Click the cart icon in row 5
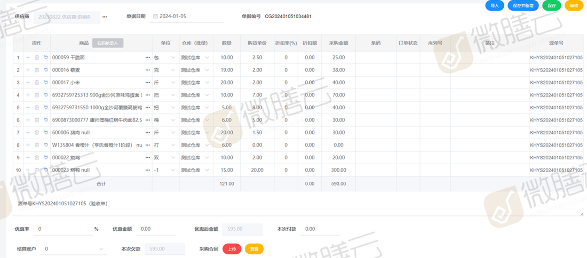587x258 pixels. point(45,108)
